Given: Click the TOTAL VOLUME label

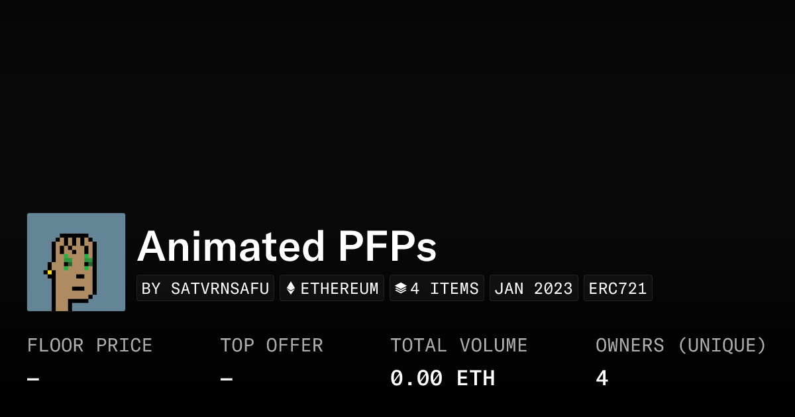Looking at the screenshot, I should [x=458, y=346].
